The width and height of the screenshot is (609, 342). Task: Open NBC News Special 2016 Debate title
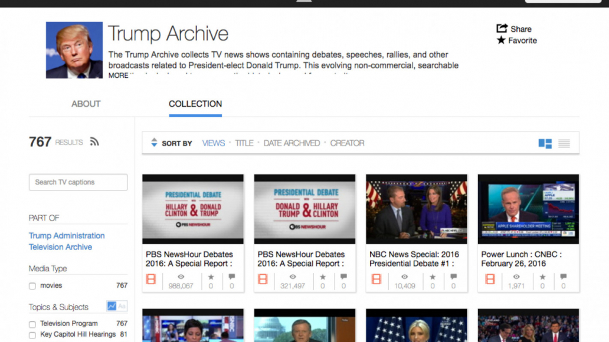[x=414, y=259]
